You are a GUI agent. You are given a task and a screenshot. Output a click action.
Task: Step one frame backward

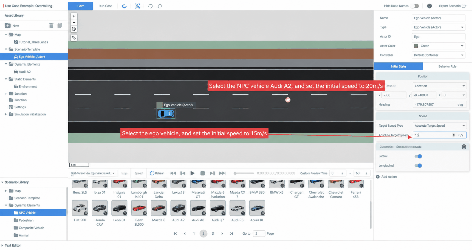coord(183,173)
